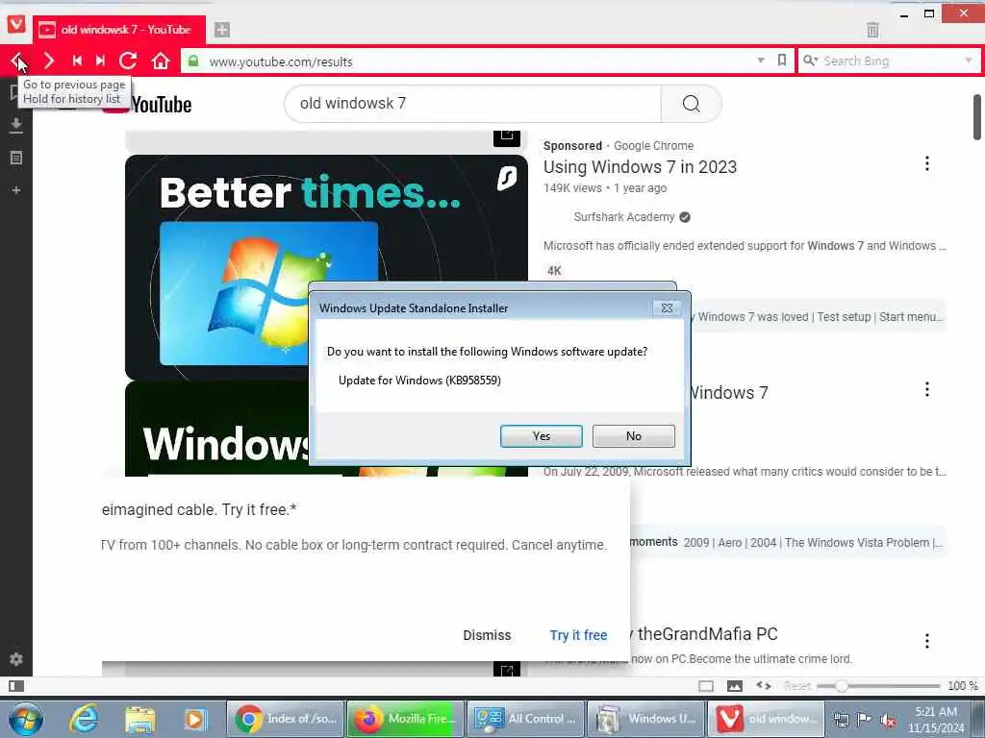
Task: Click the page vertical scrollbar thumb
Action: [x=977, y=116]
